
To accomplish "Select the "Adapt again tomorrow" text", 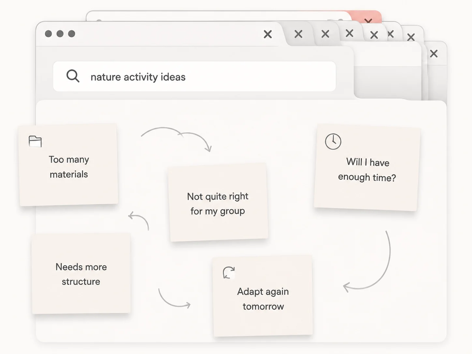I will 263,299.
